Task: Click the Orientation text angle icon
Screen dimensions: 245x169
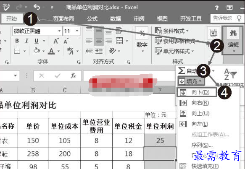Action: click(113, 51)
